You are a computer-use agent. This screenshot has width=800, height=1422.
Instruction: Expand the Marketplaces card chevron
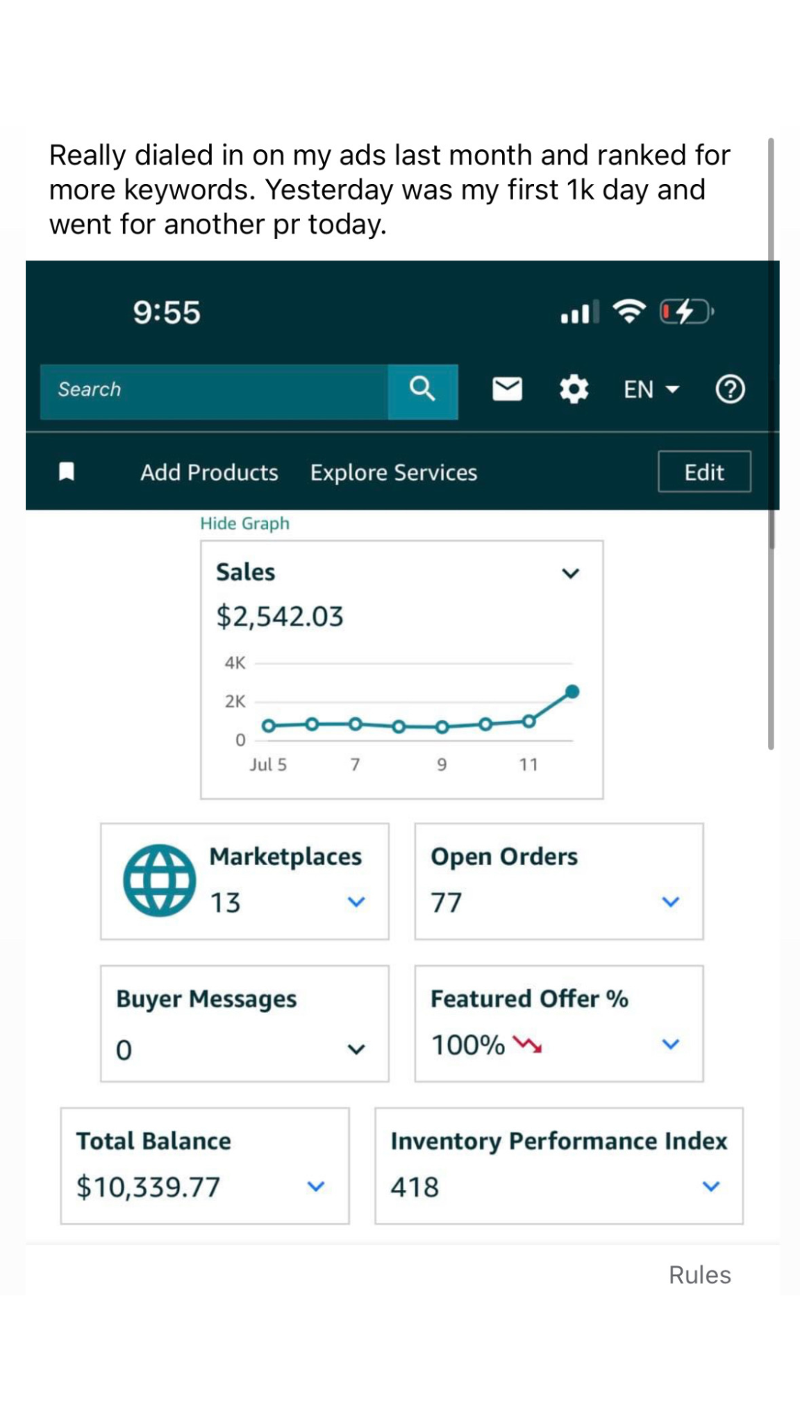356,902
